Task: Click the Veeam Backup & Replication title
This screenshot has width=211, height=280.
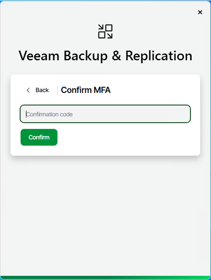Action: [105, 56]
